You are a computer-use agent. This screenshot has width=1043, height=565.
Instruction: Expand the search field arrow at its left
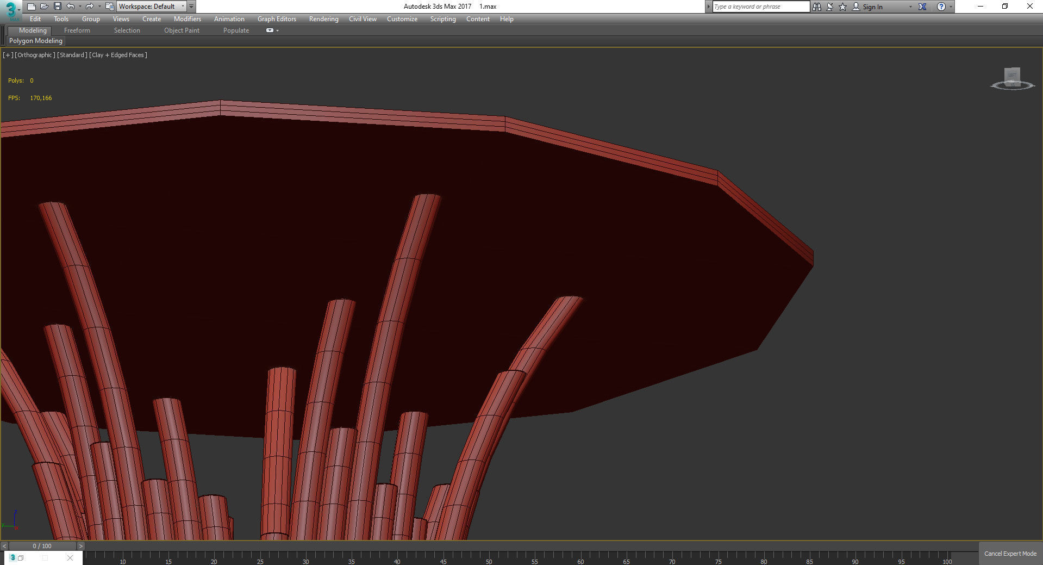point(708,7)
